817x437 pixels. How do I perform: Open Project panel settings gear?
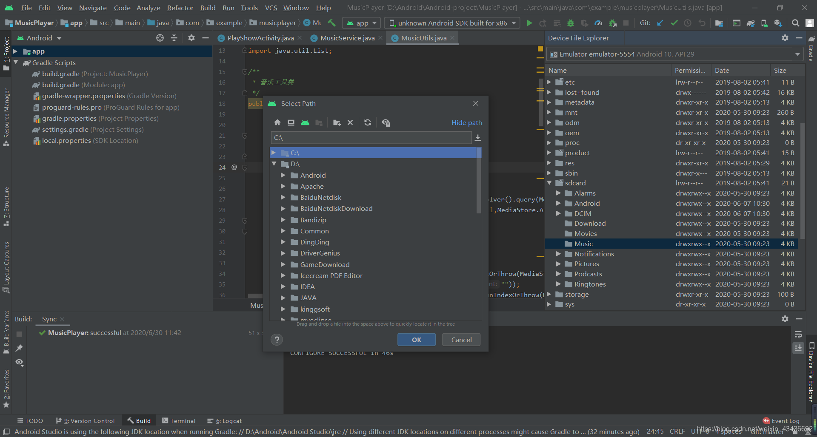pyautogui.click(x=191, y=38)
